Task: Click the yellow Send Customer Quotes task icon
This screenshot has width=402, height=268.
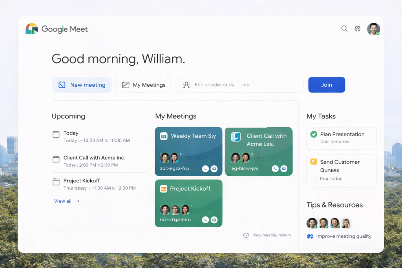Action: click(x=314, y=162)
